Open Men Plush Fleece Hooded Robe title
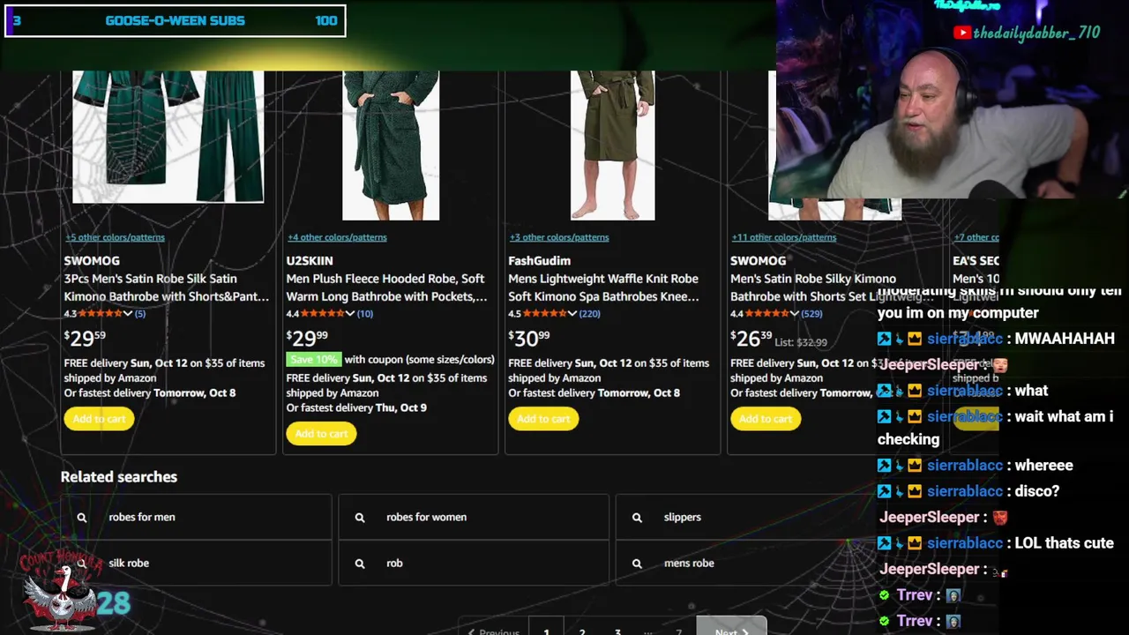Viewport: 1129px width, 635px height. coord(386,288)
